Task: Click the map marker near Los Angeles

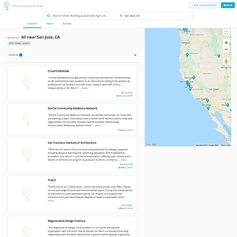Action: click(207, 101)
